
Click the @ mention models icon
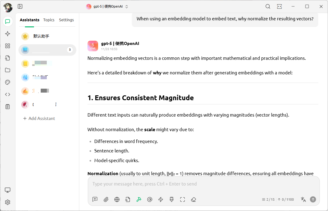[x=150, y=199]
